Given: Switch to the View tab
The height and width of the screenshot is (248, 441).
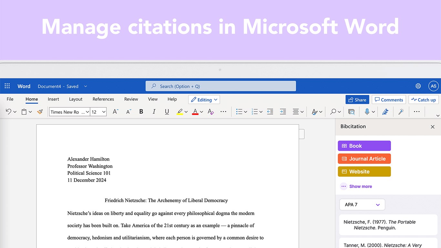Looking at the screenshot, I should pos(153,99).
